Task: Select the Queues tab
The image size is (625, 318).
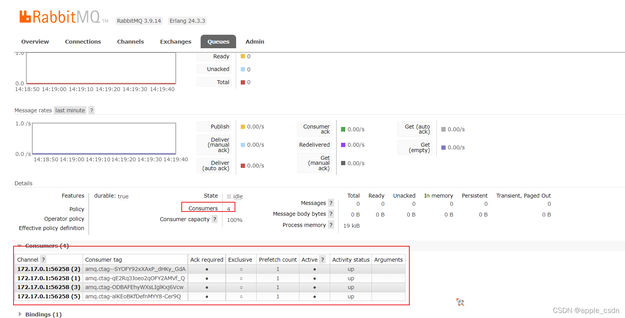Action: coord(218,42)
